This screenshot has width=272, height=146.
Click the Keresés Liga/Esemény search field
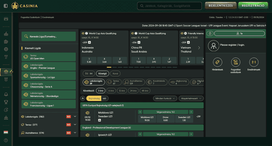point(49,37)
